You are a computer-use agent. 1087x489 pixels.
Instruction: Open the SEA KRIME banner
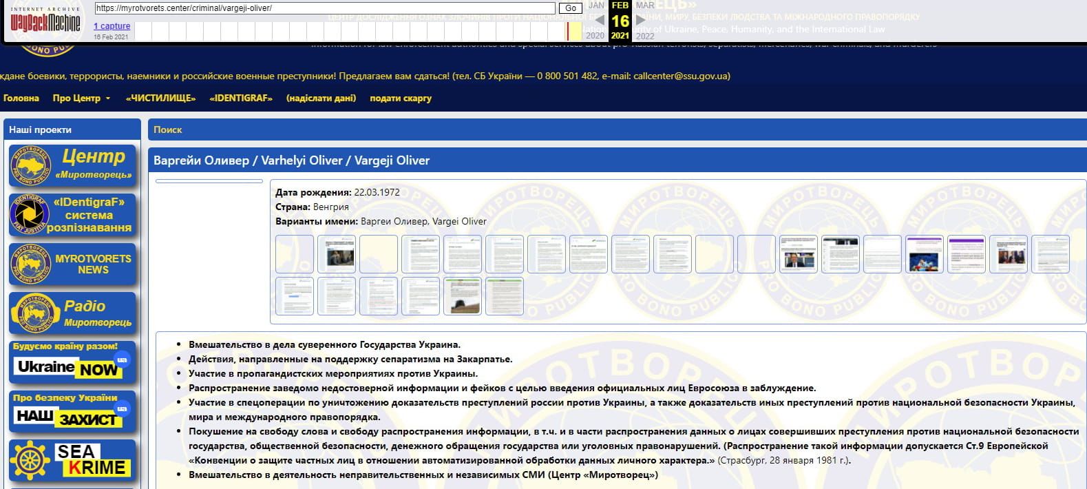coord(72,461)
